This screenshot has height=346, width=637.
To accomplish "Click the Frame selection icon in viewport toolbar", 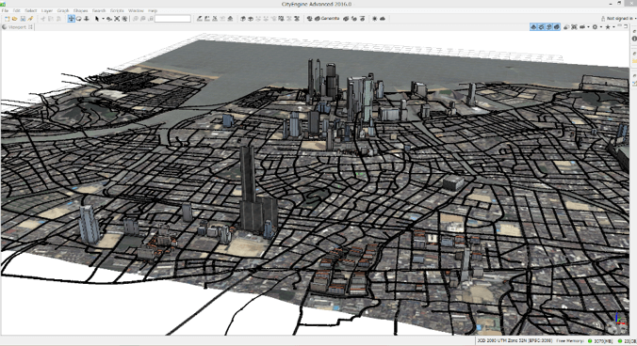I will (x=574, y=26).
